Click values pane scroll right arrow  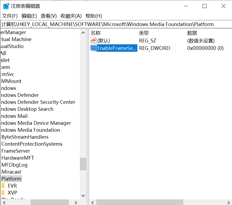coord(229,203)
